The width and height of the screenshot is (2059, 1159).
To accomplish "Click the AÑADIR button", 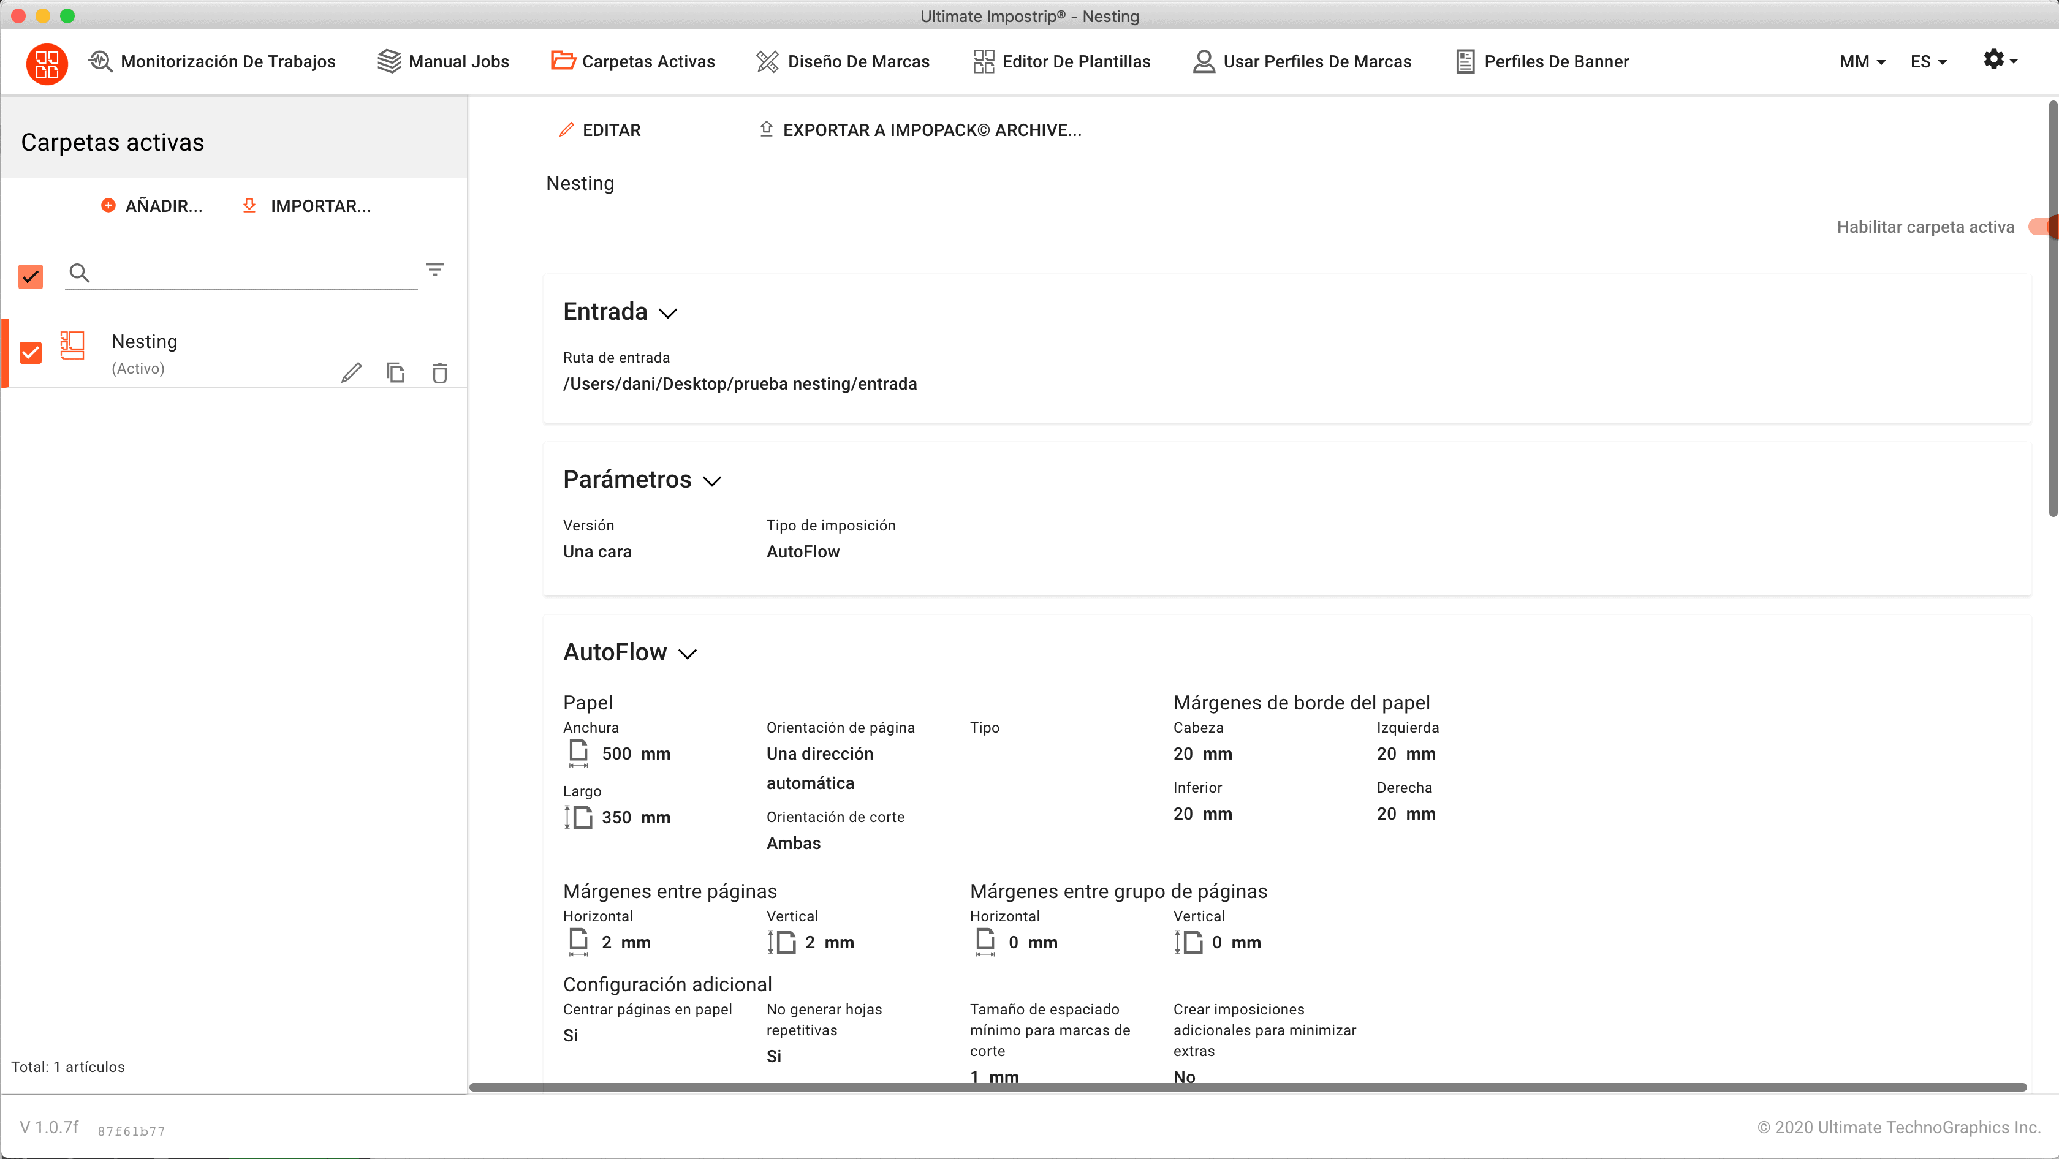I will click(151, 206).
